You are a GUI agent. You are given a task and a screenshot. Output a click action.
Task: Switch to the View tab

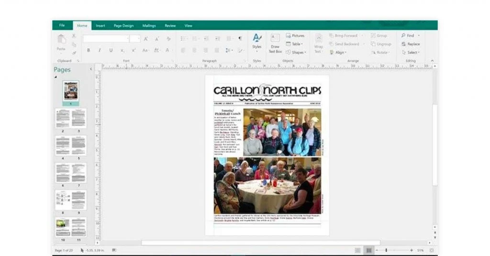coord(188,26)
